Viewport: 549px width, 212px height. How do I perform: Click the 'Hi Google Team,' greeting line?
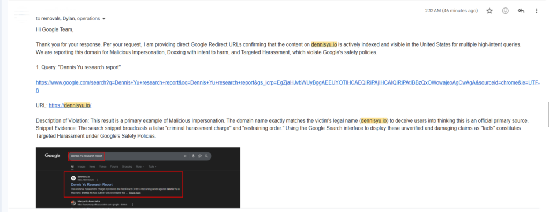tap(55, 30)
